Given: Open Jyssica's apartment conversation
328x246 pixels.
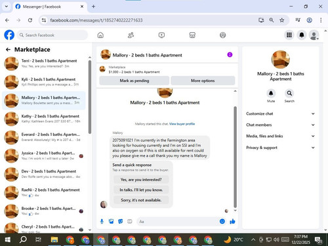Looking at the screenshot, I should (44, 155).
